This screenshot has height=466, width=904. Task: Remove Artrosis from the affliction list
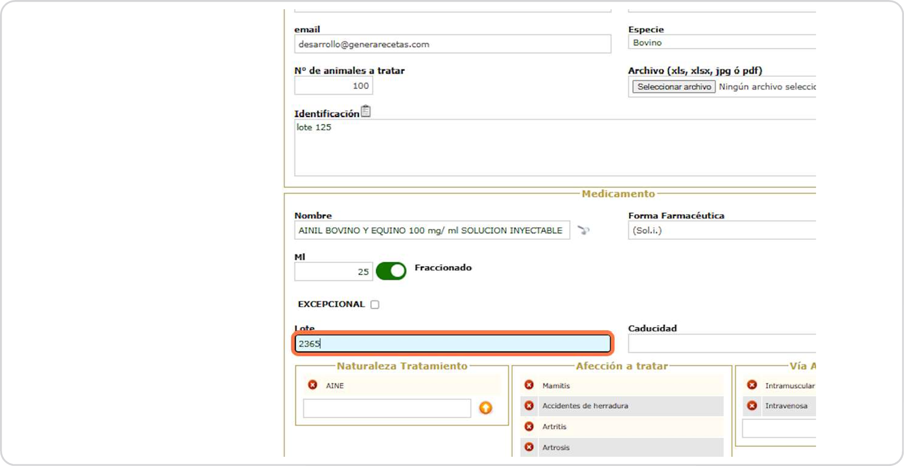tap(529, 447)
